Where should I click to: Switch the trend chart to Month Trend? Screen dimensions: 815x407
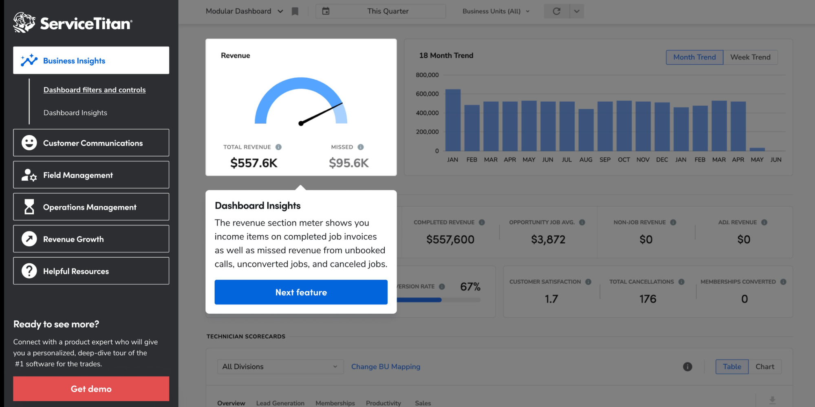click(694, 57)
